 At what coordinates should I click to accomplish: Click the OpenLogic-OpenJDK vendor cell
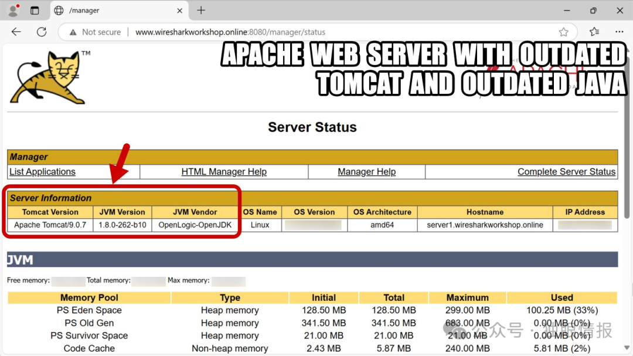click(x=195, y=225)
